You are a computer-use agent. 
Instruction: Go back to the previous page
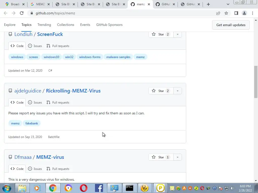(6, 13)
